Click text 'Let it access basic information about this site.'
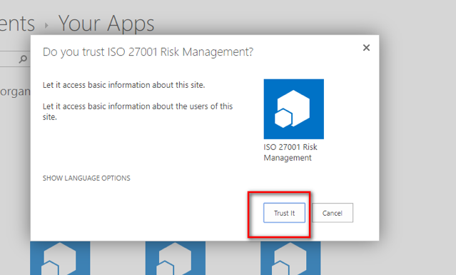Image resolution: width=456 pixels, height=275 pixels. (x=124, y=85)
